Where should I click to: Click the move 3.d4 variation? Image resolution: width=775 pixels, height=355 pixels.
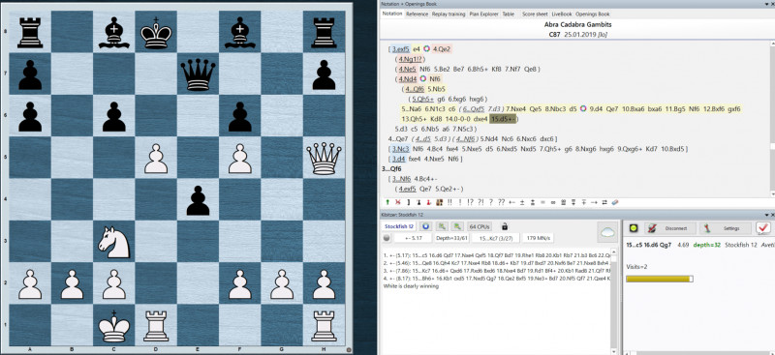(x=399, y=159)
